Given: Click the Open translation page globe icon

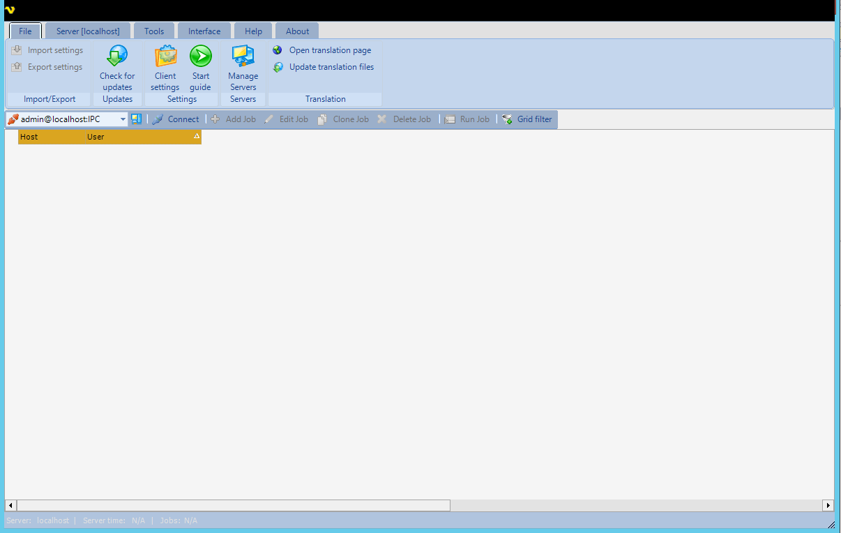Looking at the screenshot, I should [278, 50].
